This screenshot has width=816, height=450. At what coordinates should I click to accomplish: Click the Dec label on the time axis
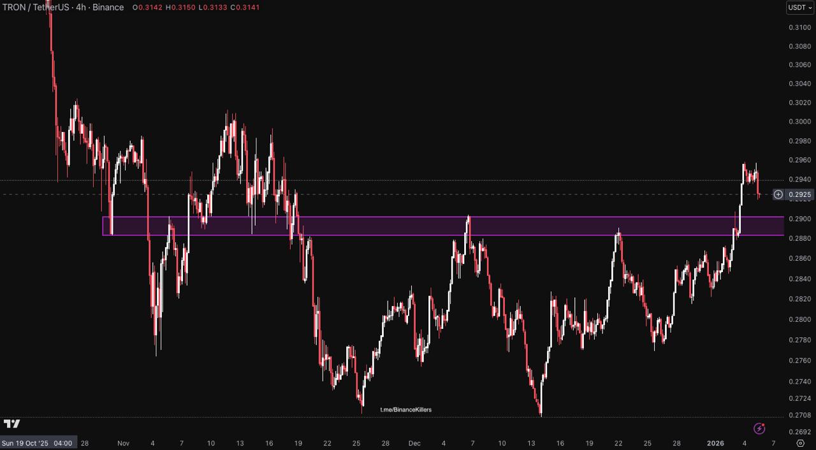coord(414,443)
